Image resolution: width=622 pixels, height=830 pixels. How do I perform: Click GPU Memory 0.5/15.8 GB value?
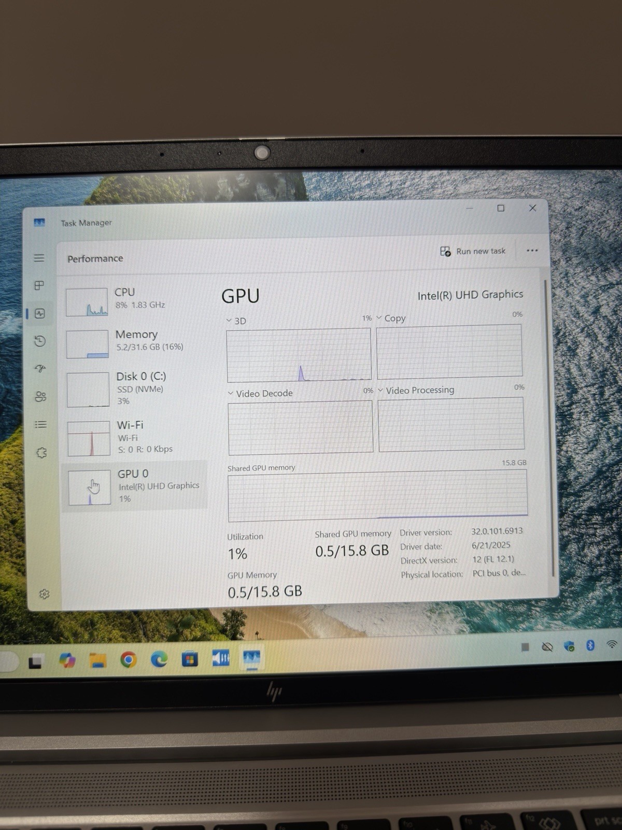pyautogui.click(x=265, y=591)
